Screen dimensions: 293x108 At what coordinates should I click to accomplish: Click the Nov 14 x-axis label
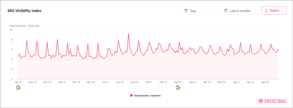pos(33,82)
